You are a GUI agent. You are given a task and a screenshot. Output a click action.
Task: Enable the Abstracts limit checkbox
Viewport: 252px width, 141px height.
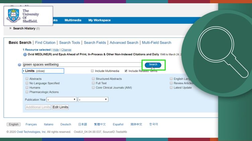coord(27,79)
